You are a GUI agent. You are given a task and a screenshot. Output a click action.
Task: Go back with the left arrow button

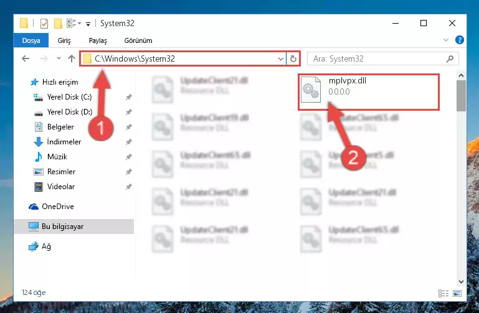tap(26, 58)
